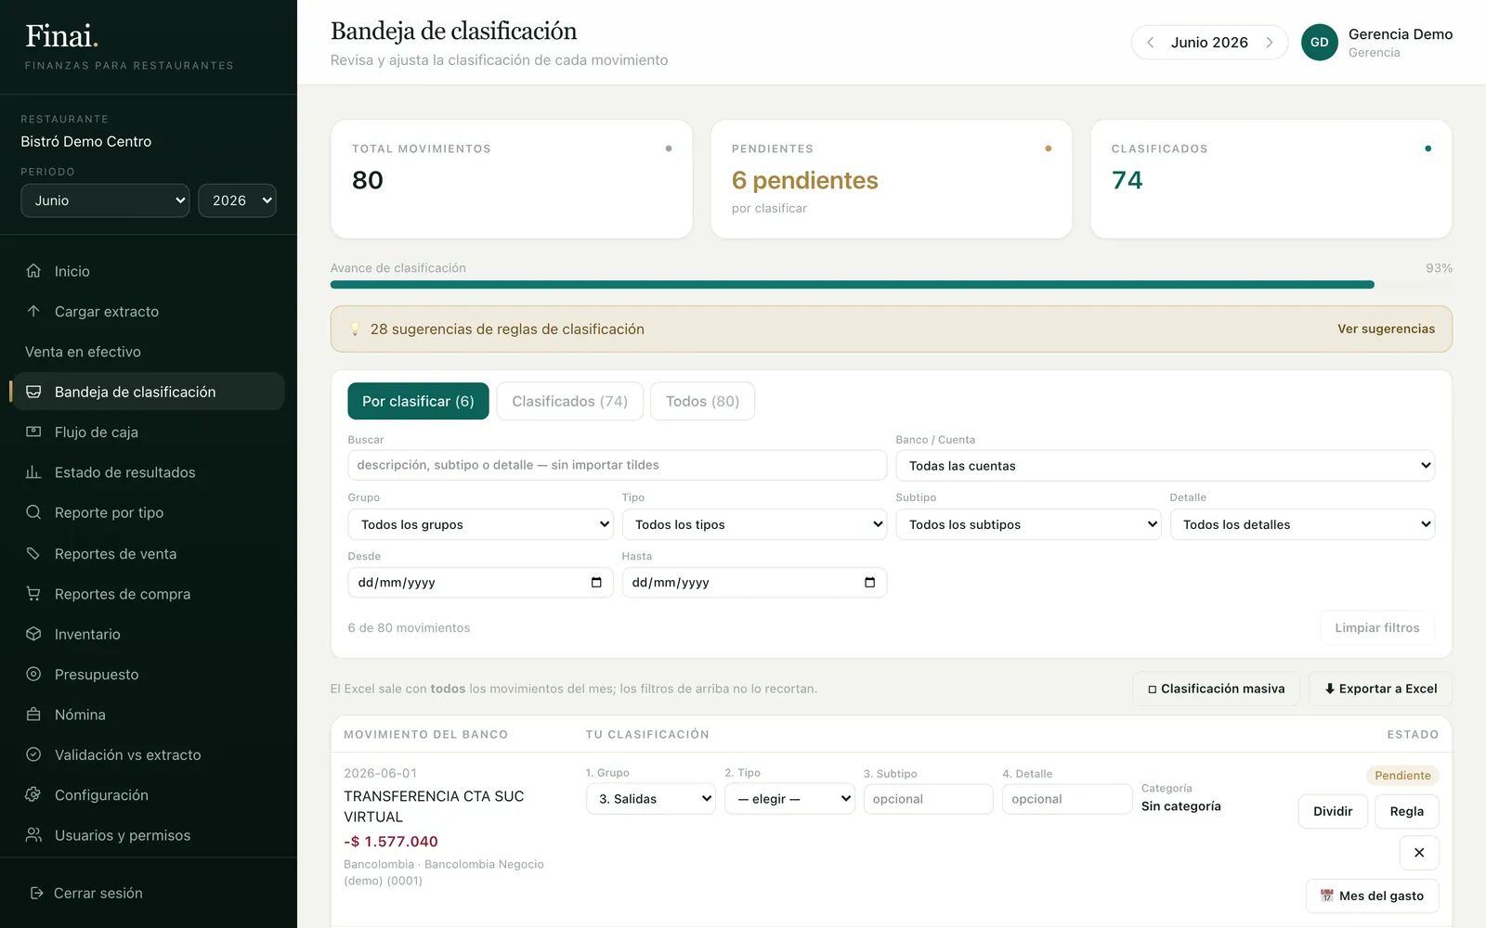Open Flujo de caja menu item
This screenshot has width=1486, height=928.
pos(149,432)
